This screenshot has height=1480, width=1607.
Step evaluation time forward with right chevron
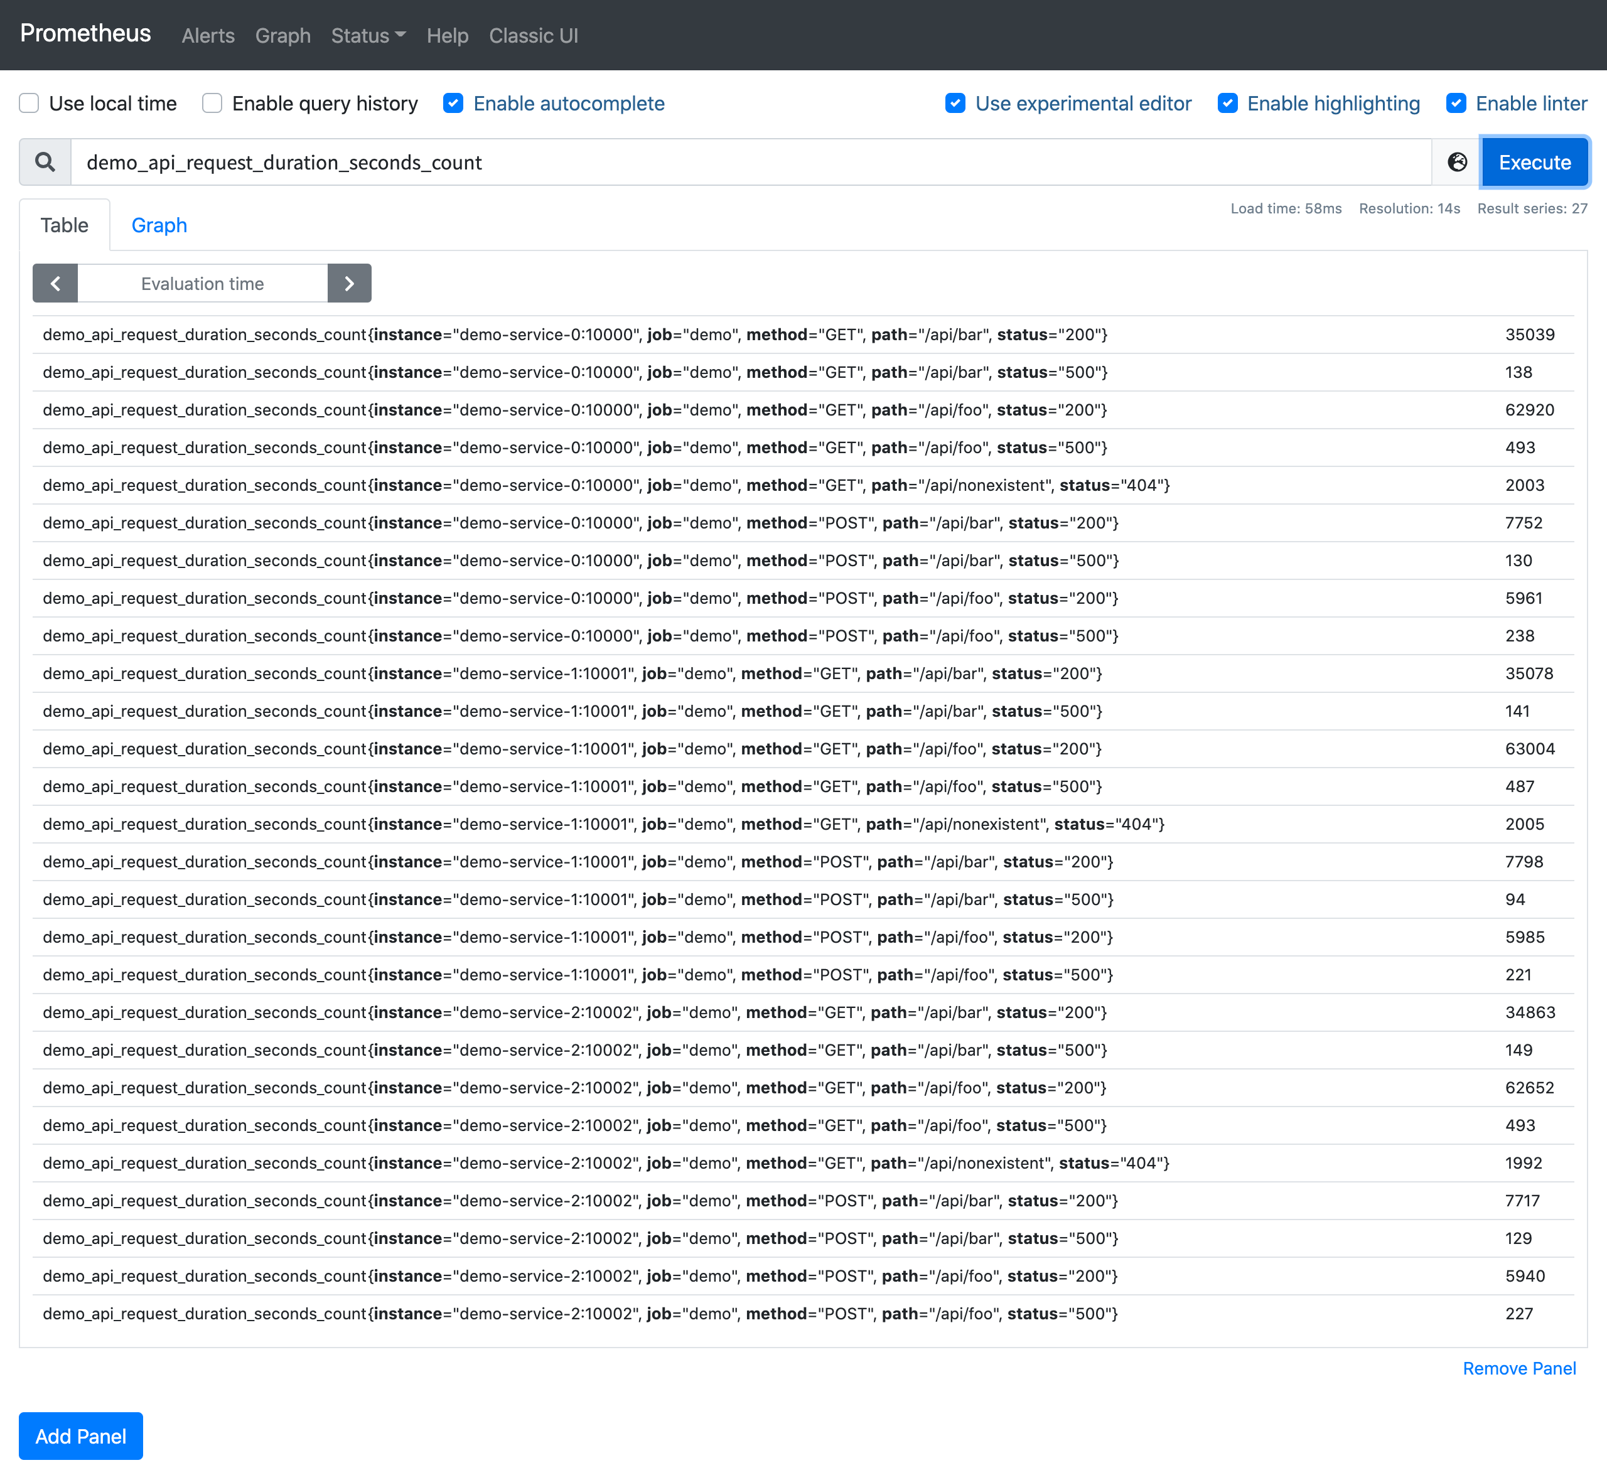point(349,284)
